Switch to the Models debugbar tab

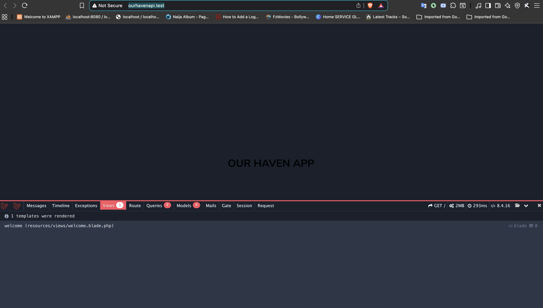click(x=188, y=206)
